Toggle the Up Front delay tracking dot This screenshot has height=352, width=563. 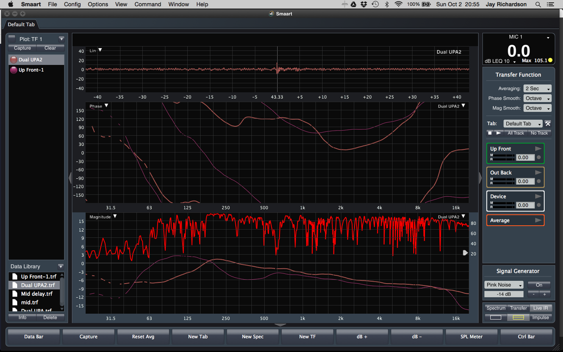[x=539, y=157]
